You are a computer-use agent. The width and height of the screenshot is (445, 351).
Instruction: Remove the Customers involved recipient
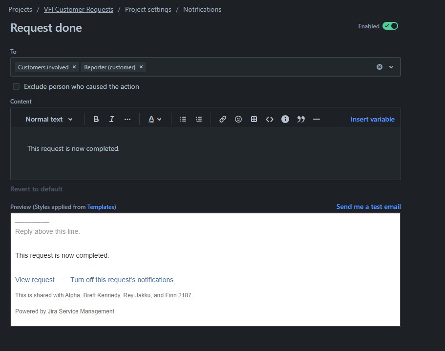pos(74,67)
